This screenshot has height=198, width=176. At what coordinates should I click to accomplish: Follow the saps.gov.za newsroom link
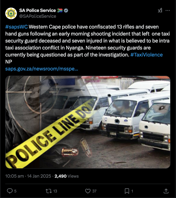tap(42, 69)
